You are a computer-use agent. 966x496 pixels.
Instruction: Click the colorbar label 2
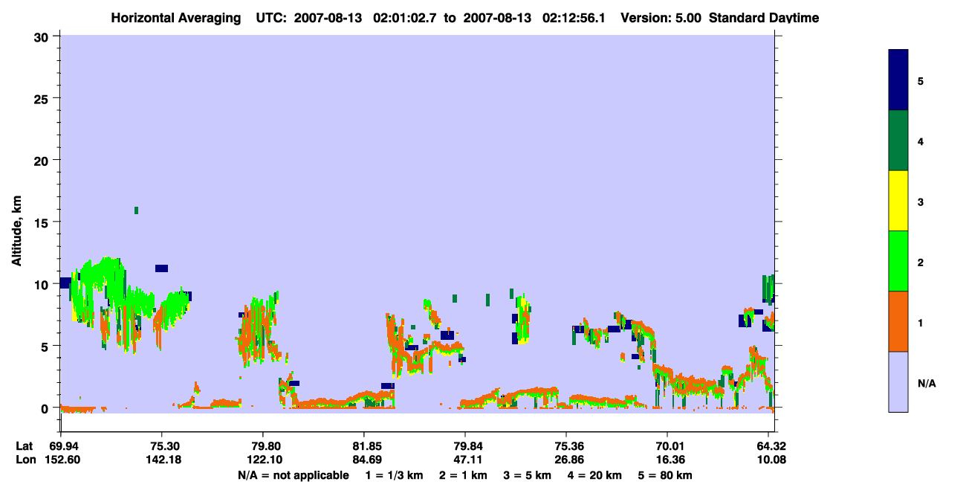point(921,262)
